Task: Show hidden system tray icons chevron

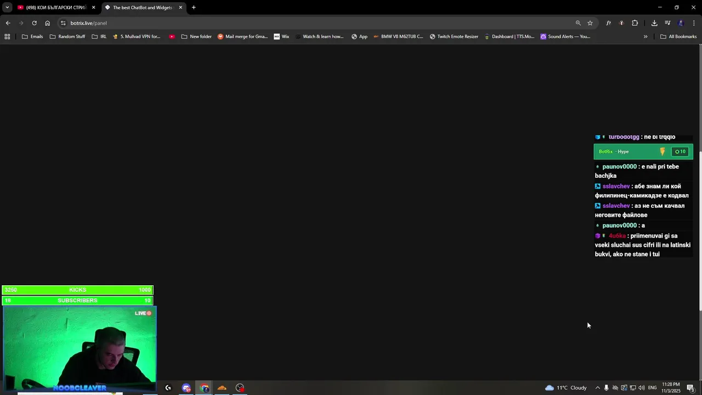Action: tap(597, 388)
